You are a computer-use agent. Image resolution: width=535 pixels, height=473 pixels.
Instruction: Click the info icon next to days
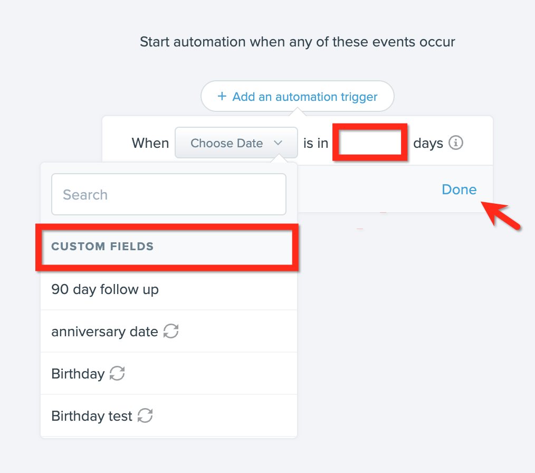(x=455, y=143)
